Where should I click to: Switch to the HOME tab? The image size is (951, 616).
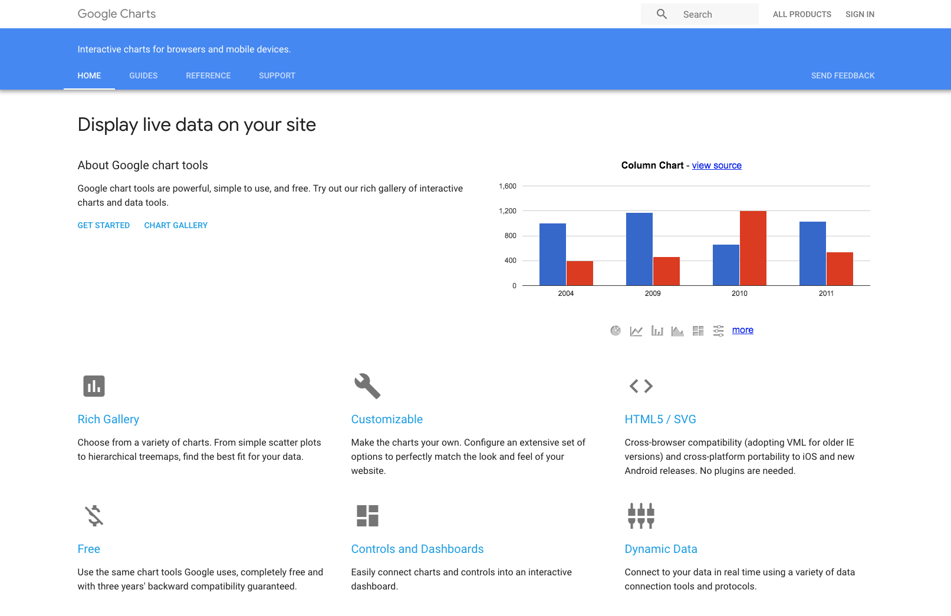click(x=89, y=75)
